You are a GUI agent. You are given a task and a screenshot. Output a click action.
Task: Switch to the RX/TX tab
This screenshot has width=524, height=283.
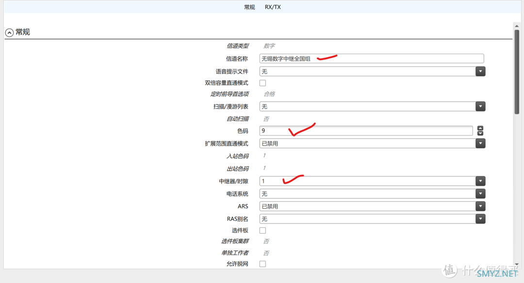pos(273,7)
